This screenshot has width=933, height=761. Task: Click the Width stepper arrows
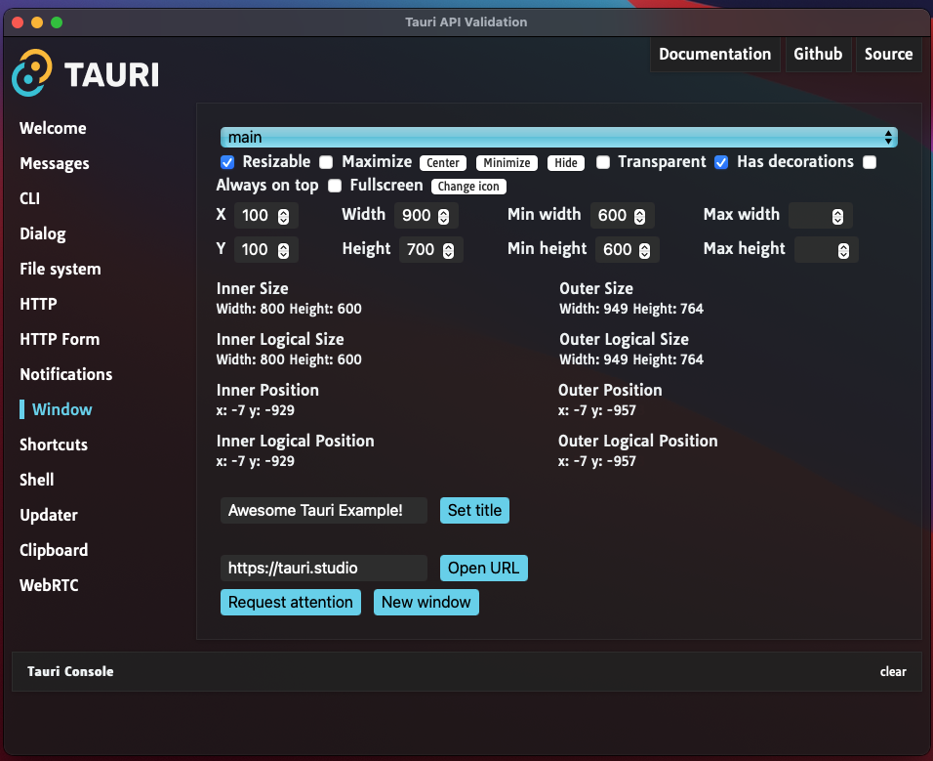point(443,216)
